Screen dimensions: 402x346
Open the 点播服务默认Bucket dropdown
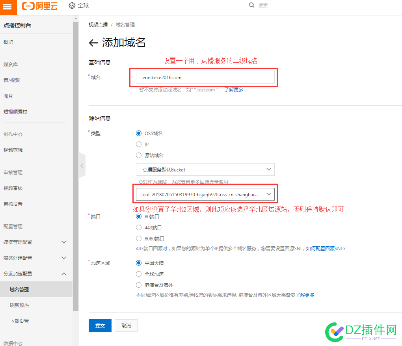coord(205,169)
